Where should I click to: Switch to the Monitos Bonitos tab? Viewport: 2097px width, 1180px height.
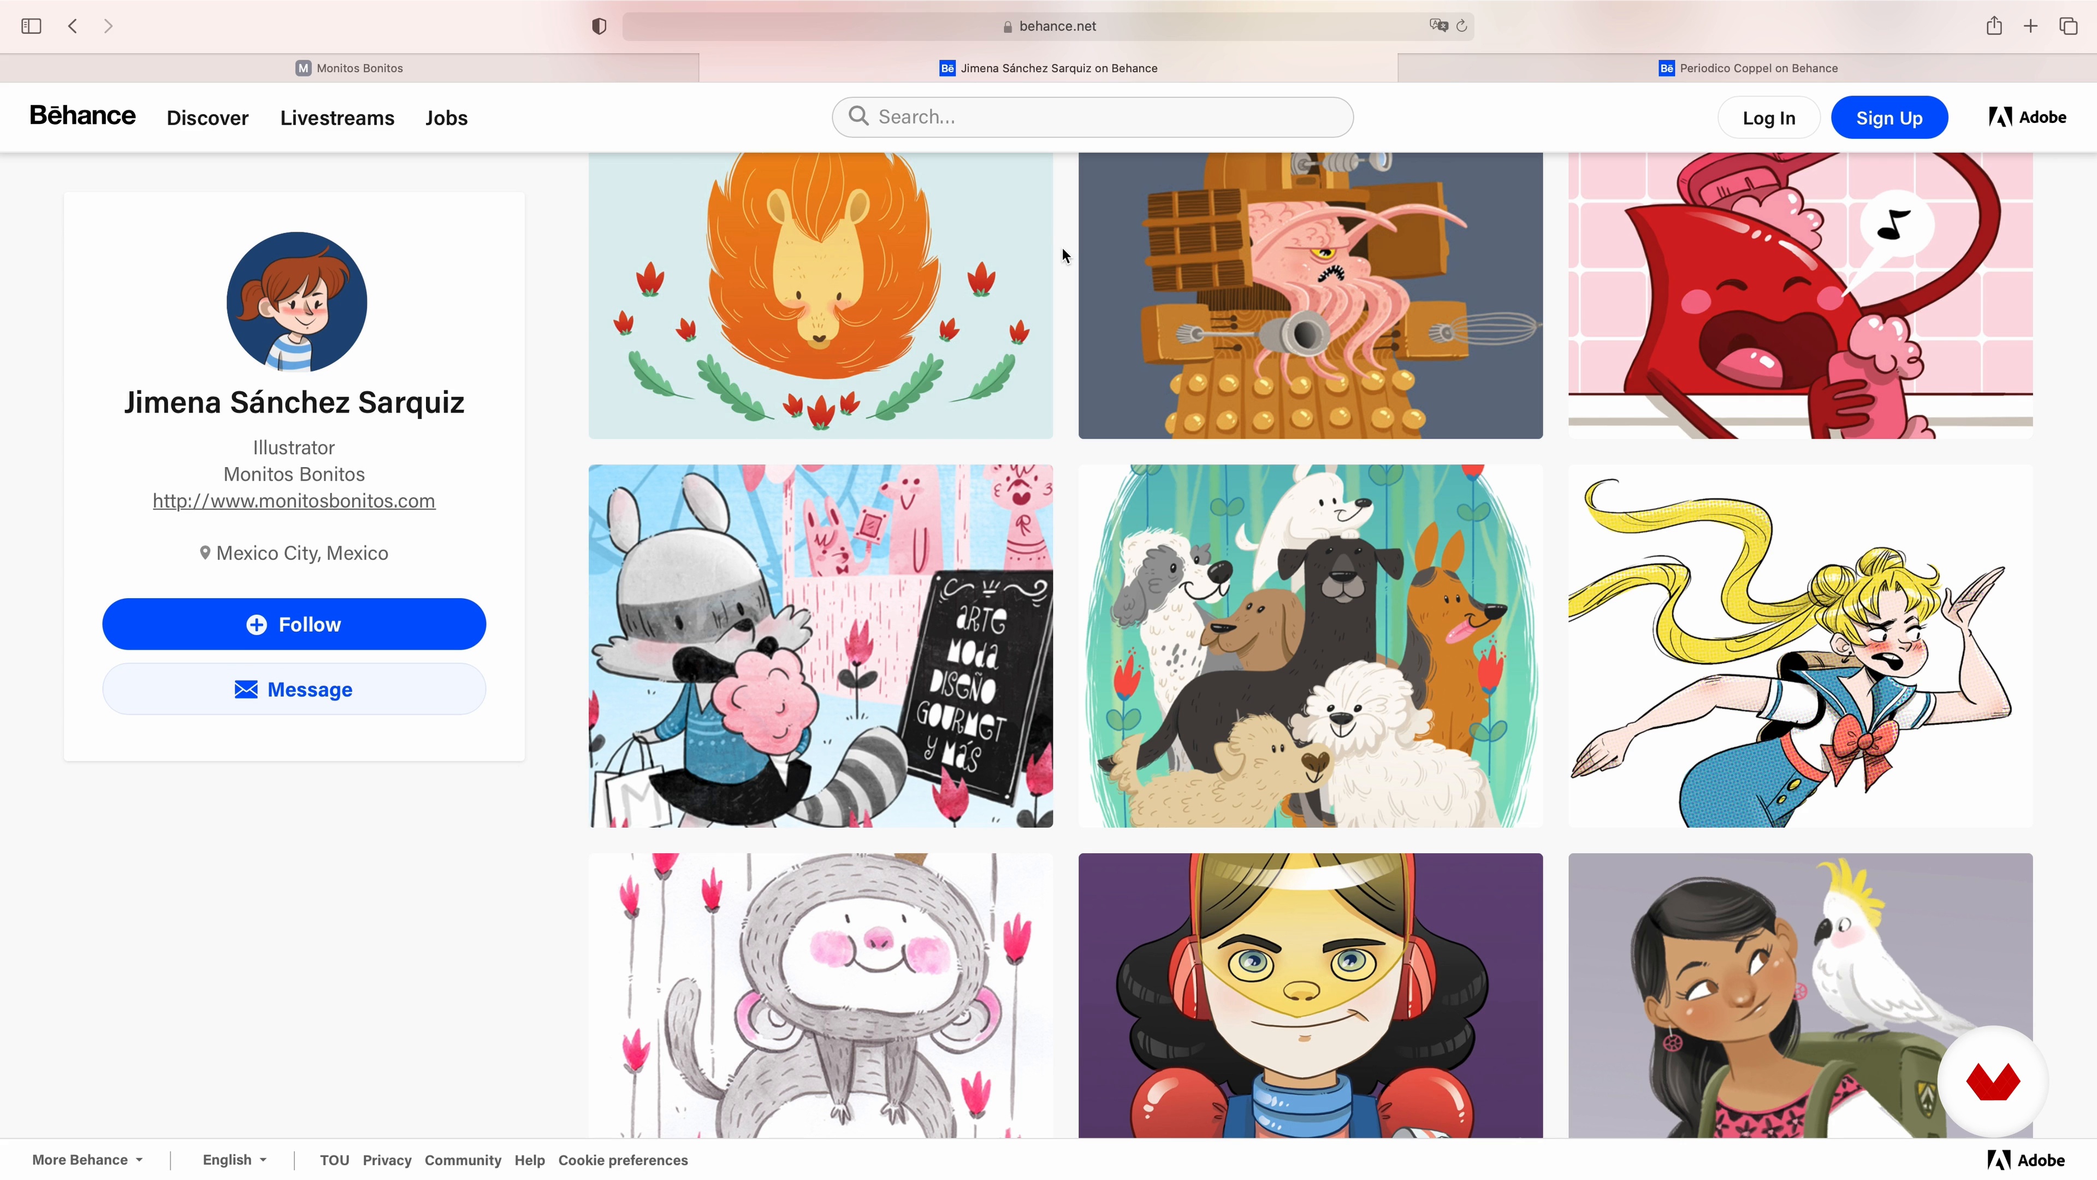(x=349, y=68)
